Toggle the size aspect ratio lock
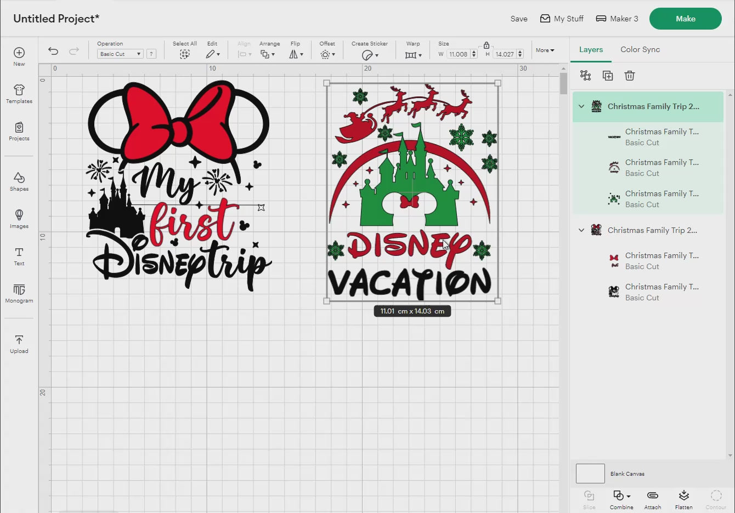Viewport: 735px width, 513px height. (x=487, y=45)
